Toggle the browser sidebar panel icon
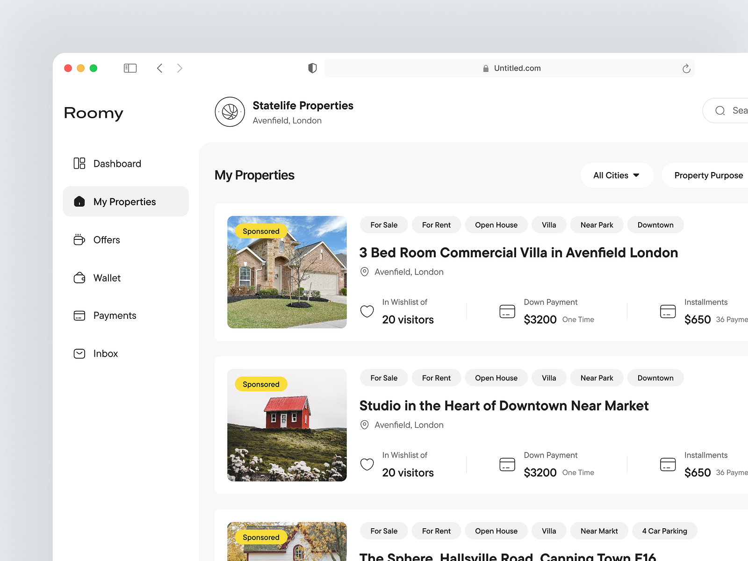Viewport: 748px width, 561px height. point(130,68)
